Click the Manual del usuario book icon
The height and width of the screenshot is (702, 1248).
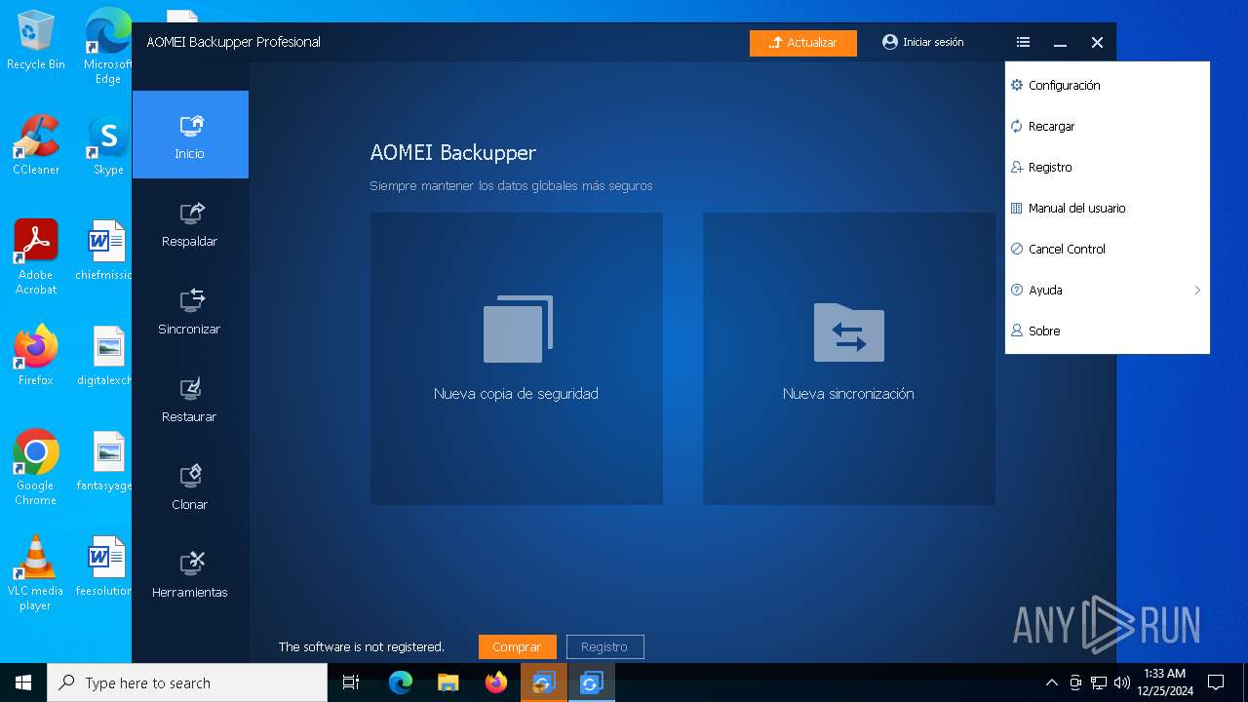pyautogui.click(x=1017, y=209)
